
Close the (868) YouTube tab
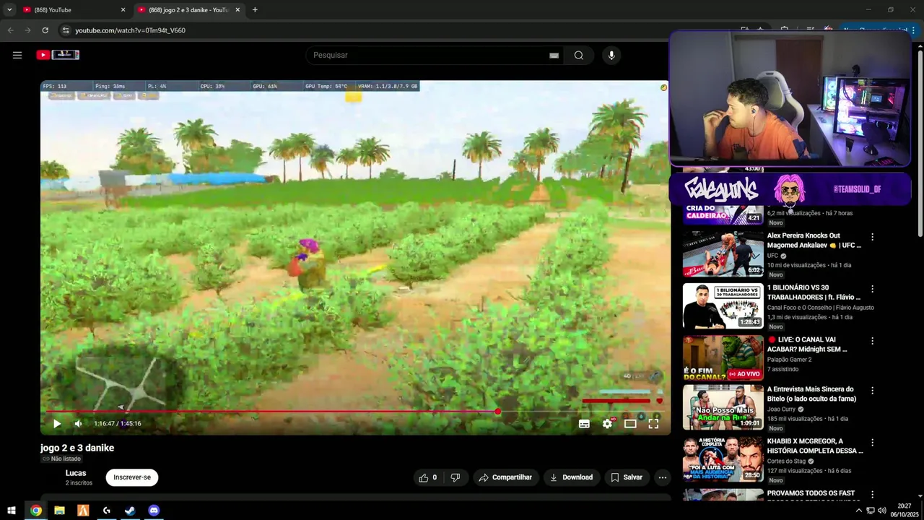(x=123, y=10)
